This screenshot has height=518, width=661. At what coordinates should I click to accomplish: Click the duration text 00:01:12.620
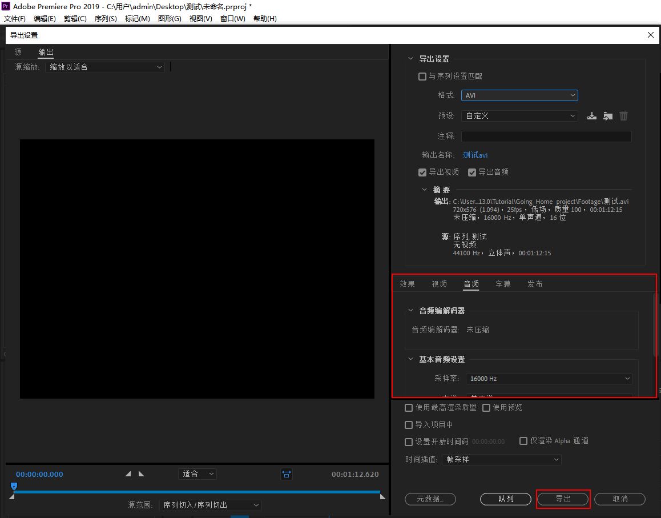pos(355,474)
